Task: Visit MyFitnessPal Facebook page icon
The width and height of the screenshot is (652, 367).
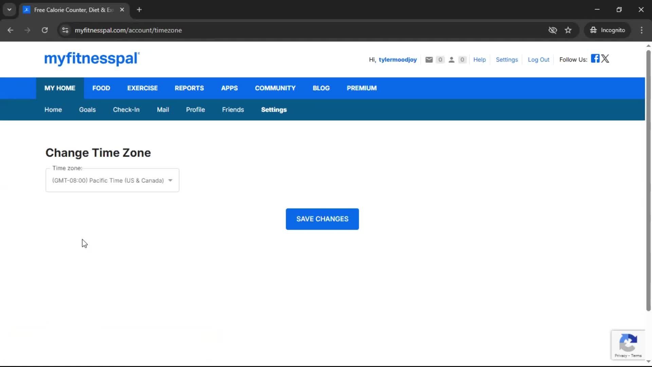Action: pos(595,58)
